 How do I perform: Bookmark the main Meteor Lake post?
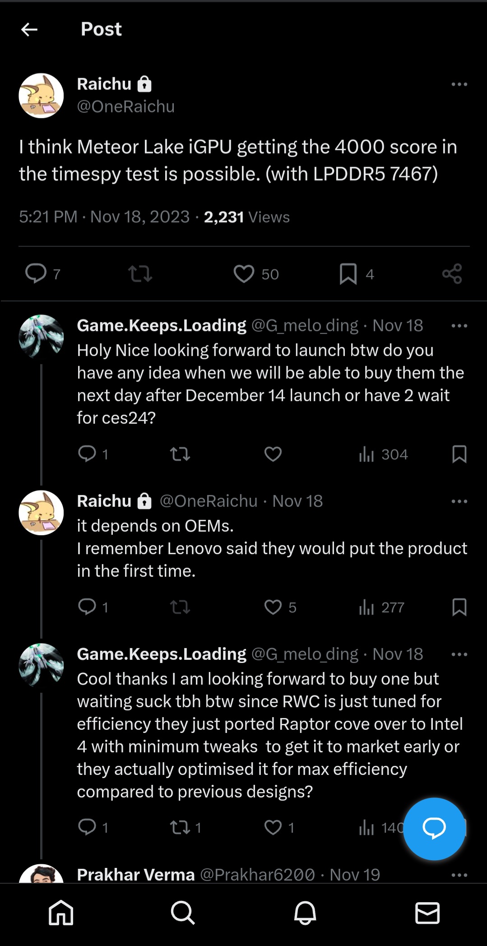(348, 274)
